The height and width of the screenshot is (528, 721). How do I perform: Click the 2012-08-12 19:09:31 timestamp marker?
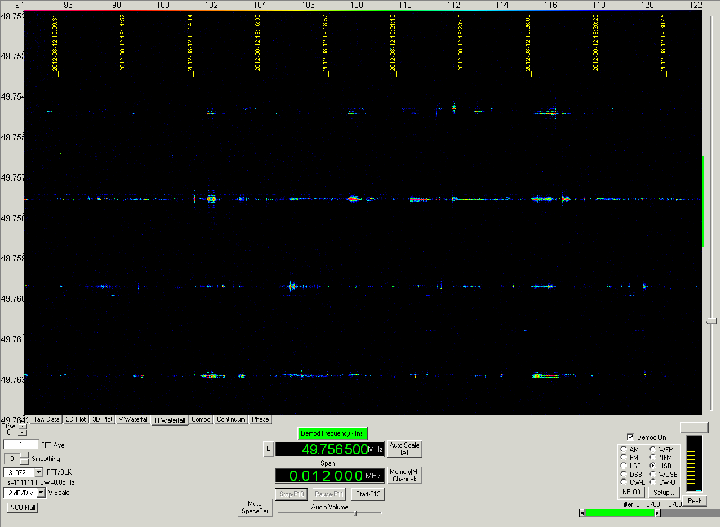pos(55,43)
